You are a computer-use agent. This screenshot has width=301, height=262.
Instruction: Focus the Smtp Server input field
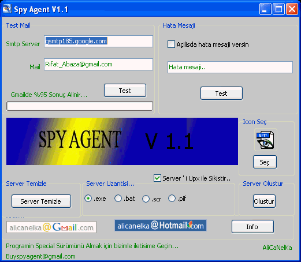click(98, 41)
